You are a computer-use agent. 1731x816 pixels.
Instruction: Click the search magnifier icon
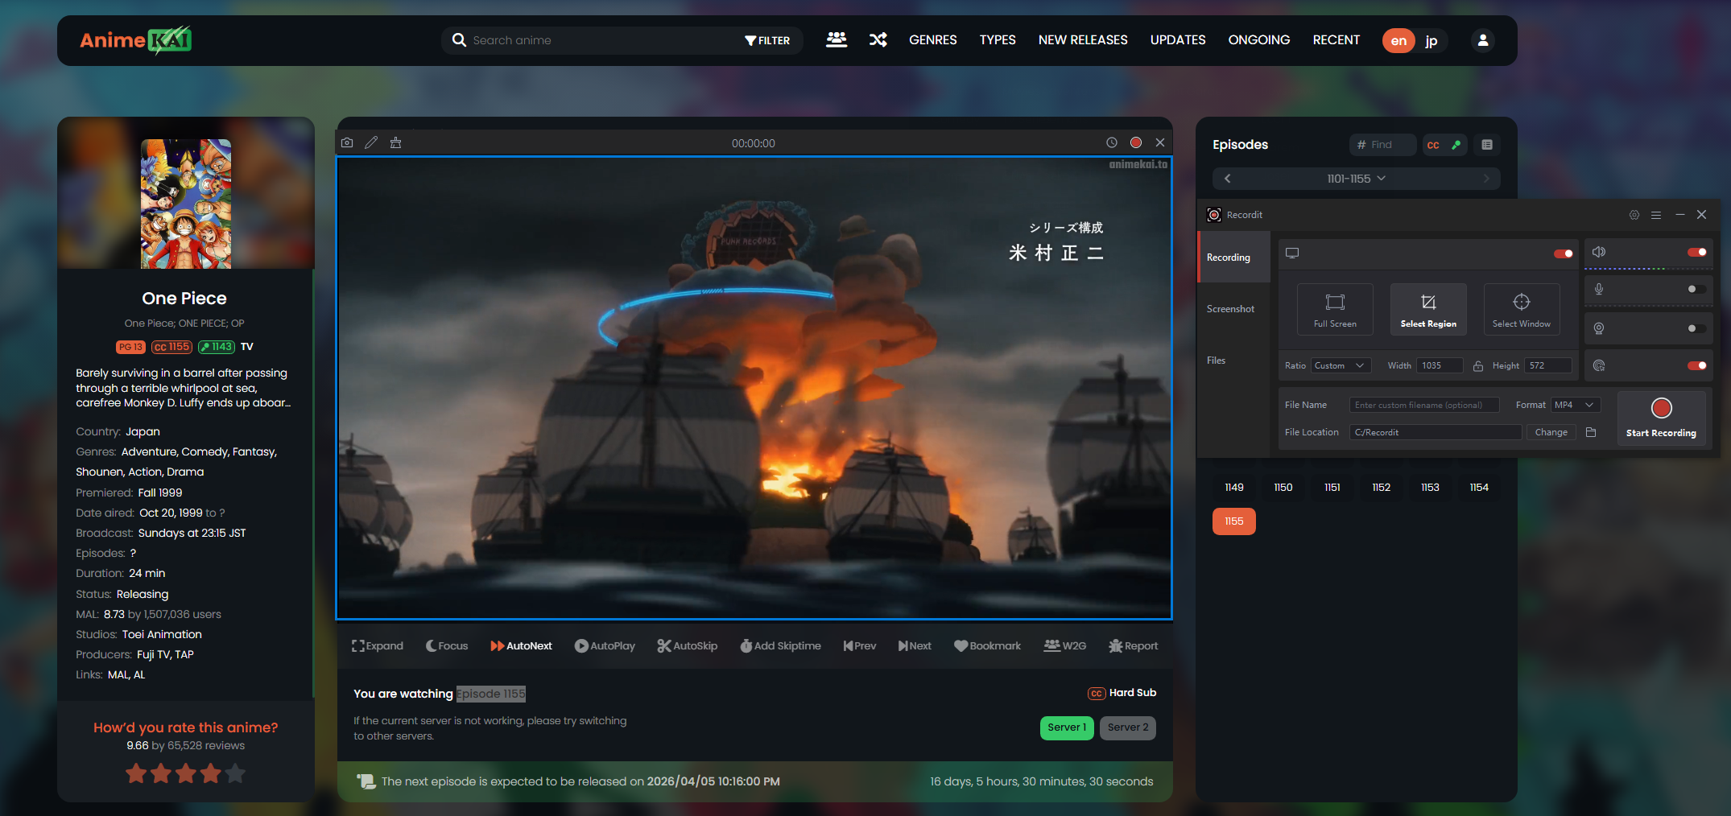pos(459,40)
